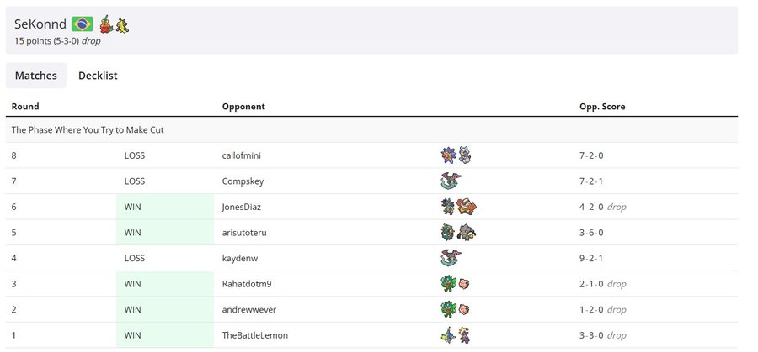Open opponent JonesDiaz's profile
Screen dimensions: 758x352
(242, 207)
